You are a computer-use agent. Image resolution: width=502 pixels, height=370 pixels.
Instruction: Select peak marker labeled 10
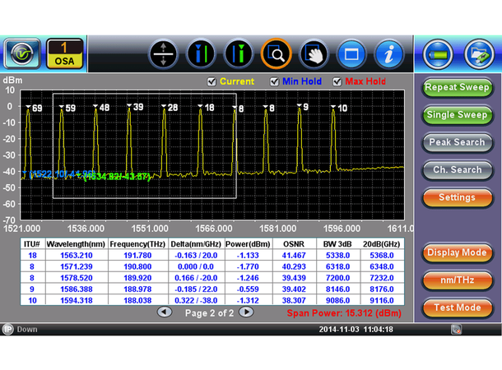coord(339,108)
